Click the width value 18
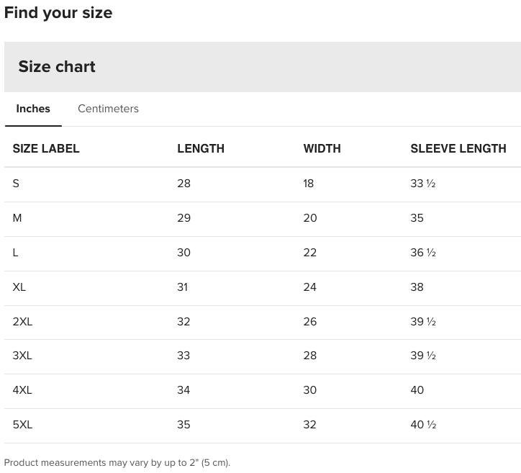The image size is (521, 473). [308, 184]
